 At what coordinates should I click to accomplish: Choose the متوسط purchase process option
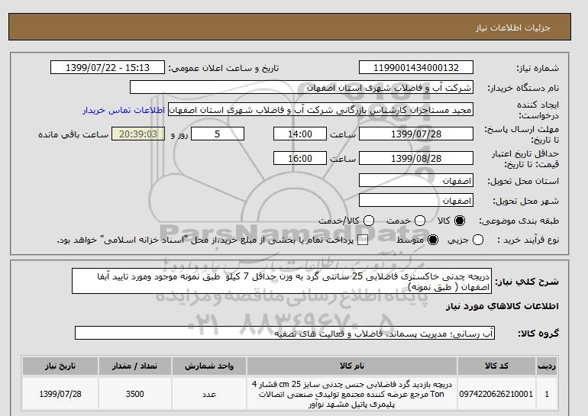point(433,240)
